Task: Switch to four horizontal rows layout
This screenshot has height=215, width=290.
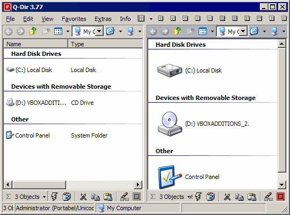Action: click(235, 18)
